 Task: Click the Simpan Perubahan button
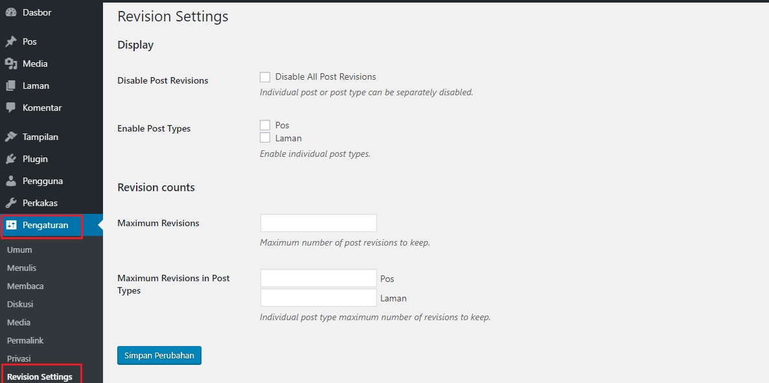pyautogui.click(x=159, y=355)
